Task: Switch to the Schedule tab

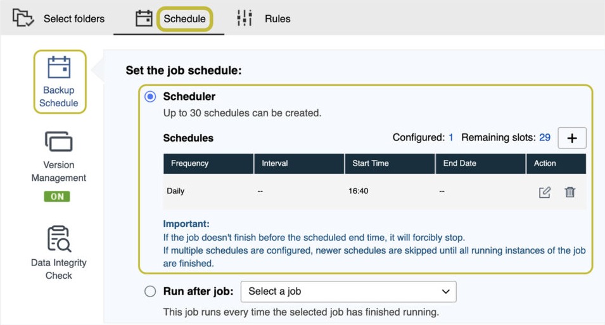Action: 184,18
